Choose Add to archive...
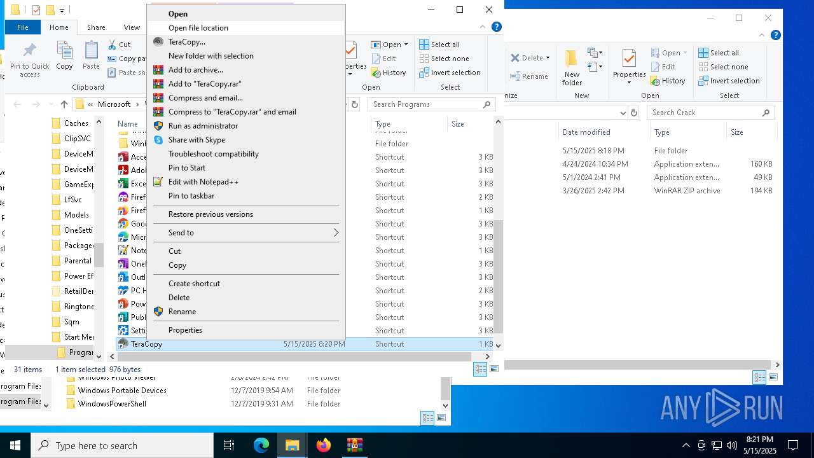 click(x=195, y=69)
